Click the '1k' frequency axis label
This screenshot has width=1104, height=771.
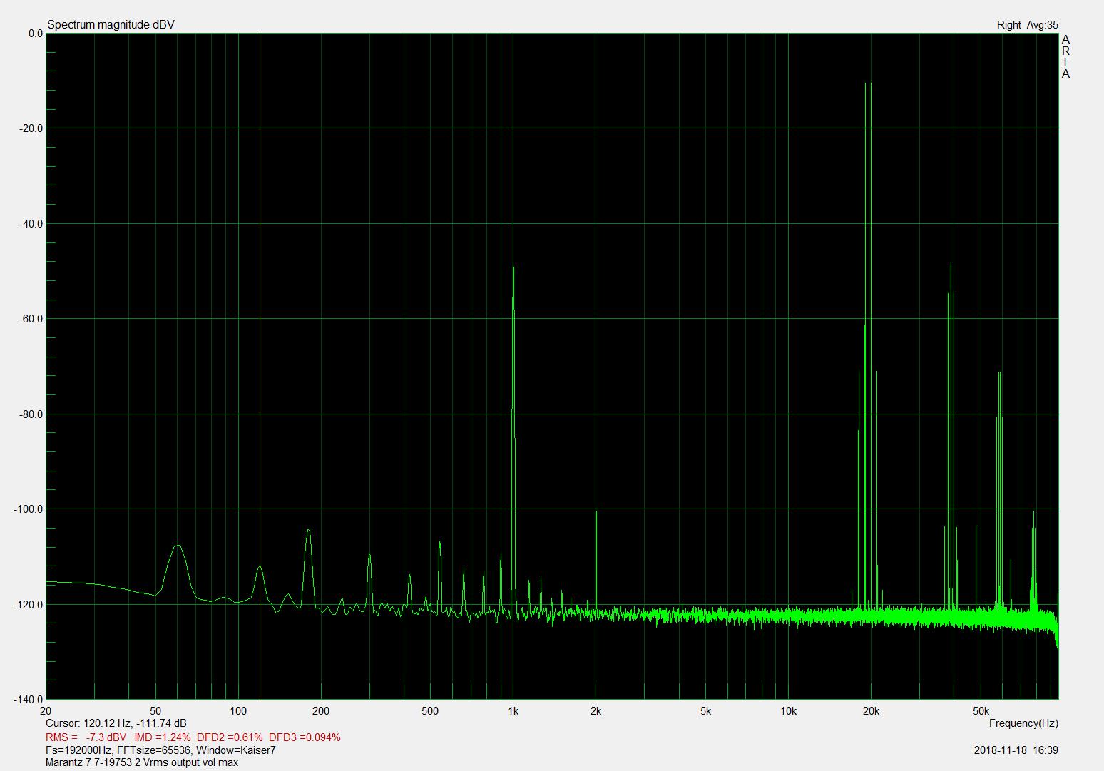(x=513, y=711)
